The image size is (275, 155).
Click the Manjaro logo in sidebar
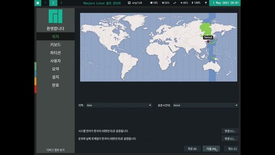pyautogui.click(x=55, y=16)
